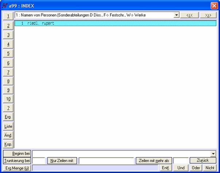Click the Erg.Menge (u) button
Viewport: 220px width, 173px height.
17,168
